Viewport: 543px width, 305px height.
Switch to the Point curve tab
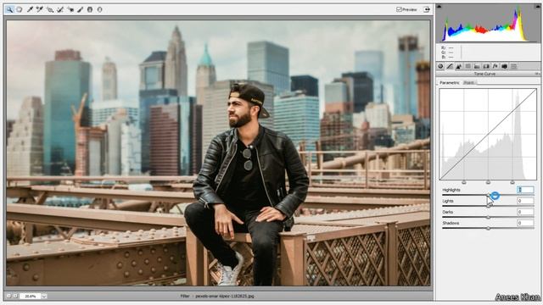[469, 83]
